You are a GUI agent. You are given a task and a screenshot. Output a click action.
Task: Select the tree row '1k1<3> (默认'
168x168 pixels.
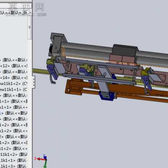(13, 166)
